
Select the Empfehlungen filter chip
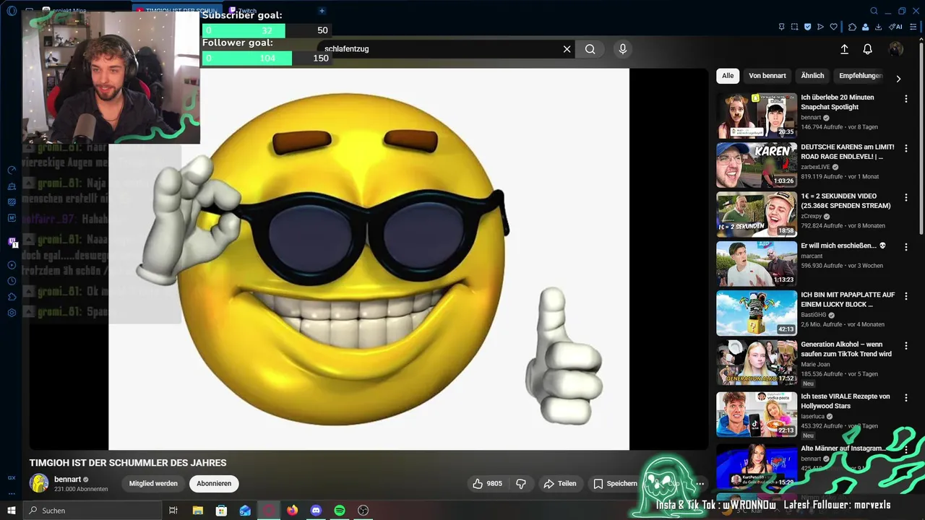861,76
